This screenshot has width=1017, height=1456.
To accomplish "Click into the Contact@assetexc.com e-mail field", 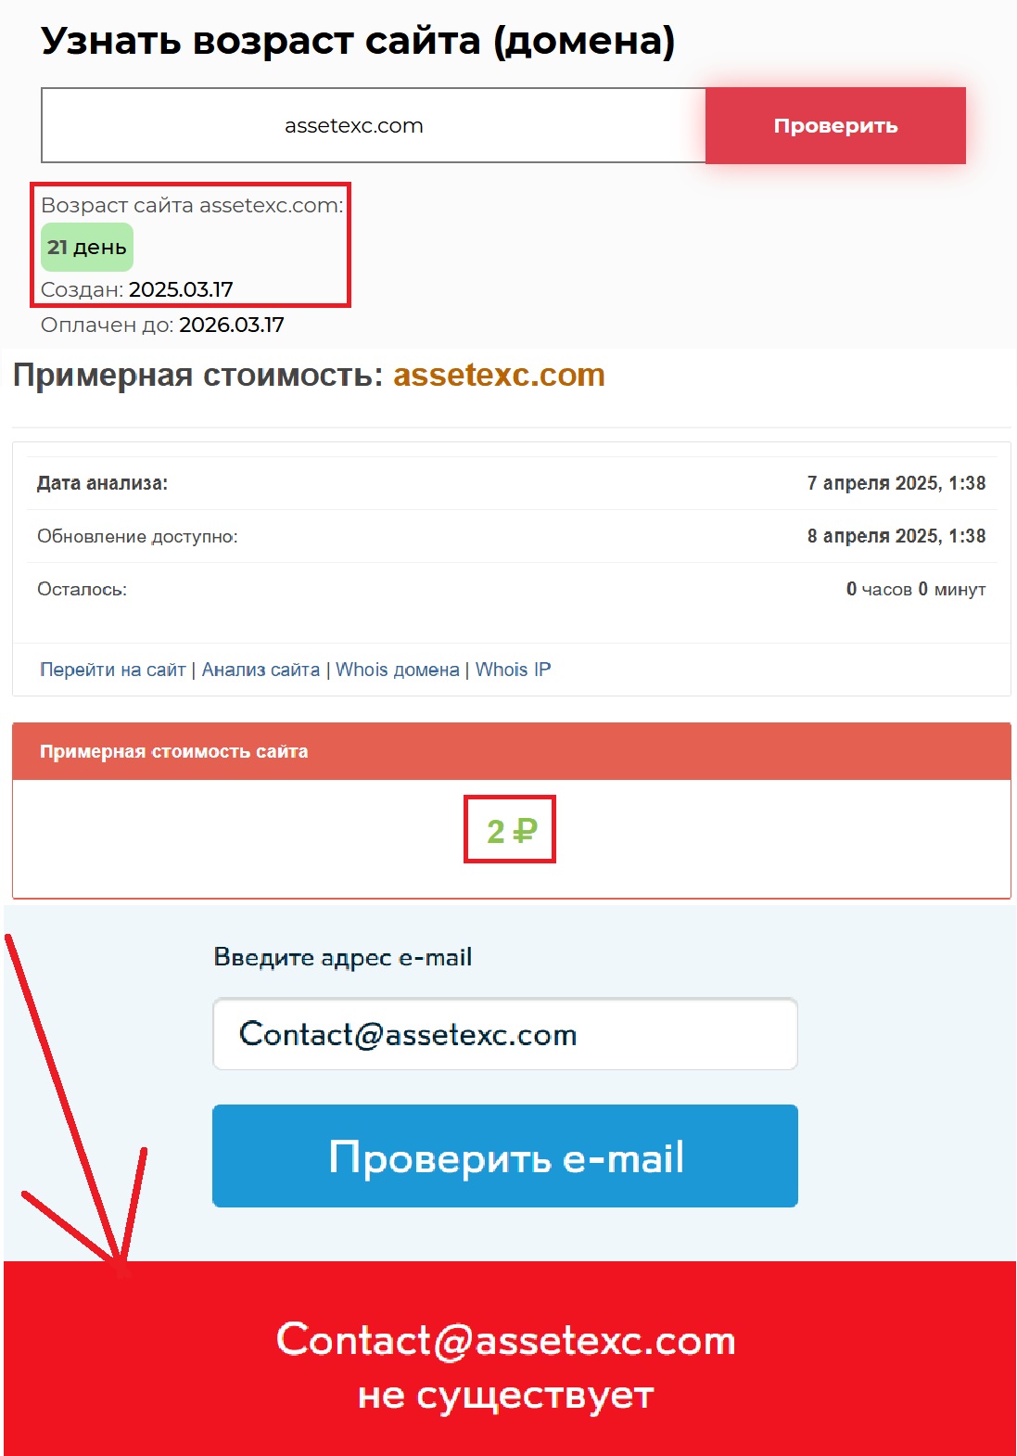I will (x=504, y=1034).
